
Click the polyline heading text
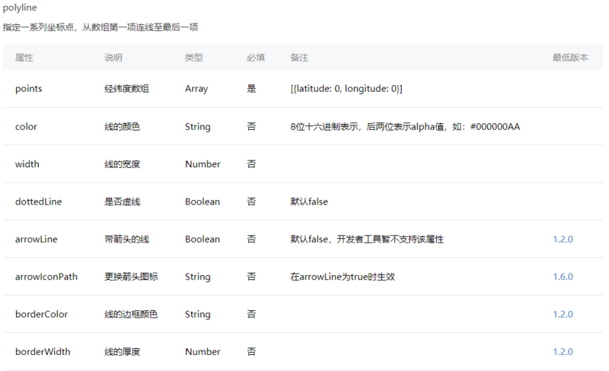[x=20, y=8]
